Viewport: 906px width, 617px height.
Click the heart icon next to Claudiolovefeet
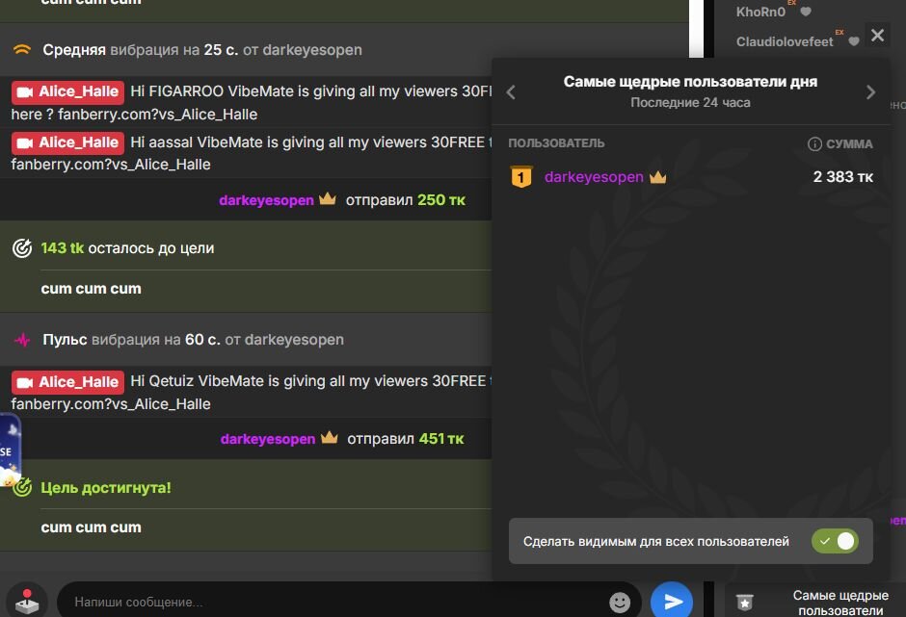[854, 41]
